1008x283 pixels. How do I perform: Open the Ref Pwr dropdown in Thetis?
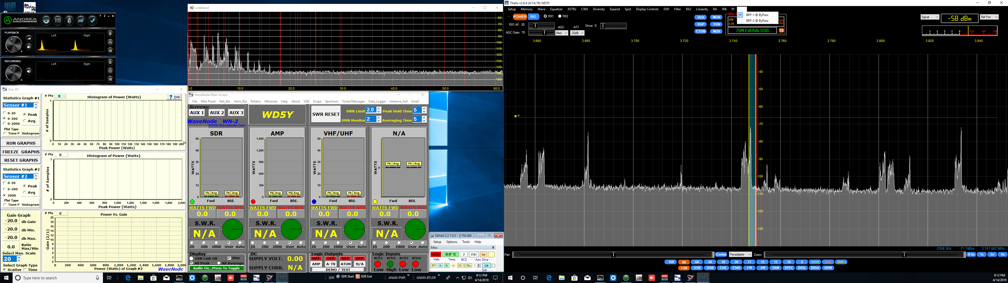[989, 17]
